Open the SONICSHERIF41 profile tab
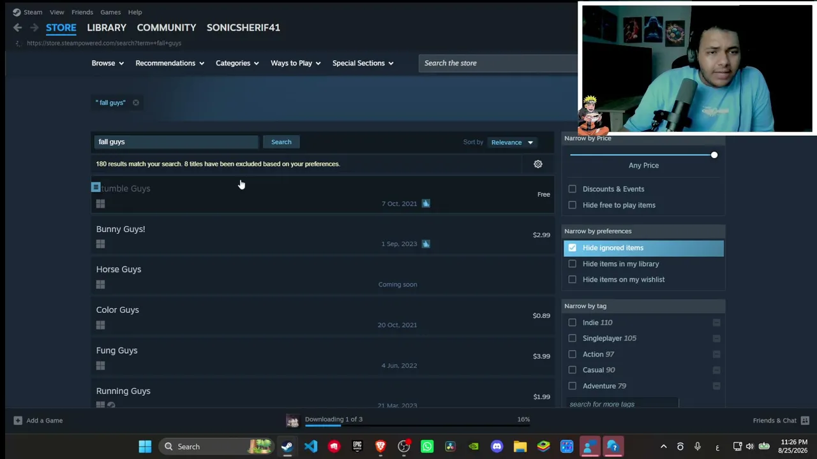817x459 pixels. tap(243, 27)
